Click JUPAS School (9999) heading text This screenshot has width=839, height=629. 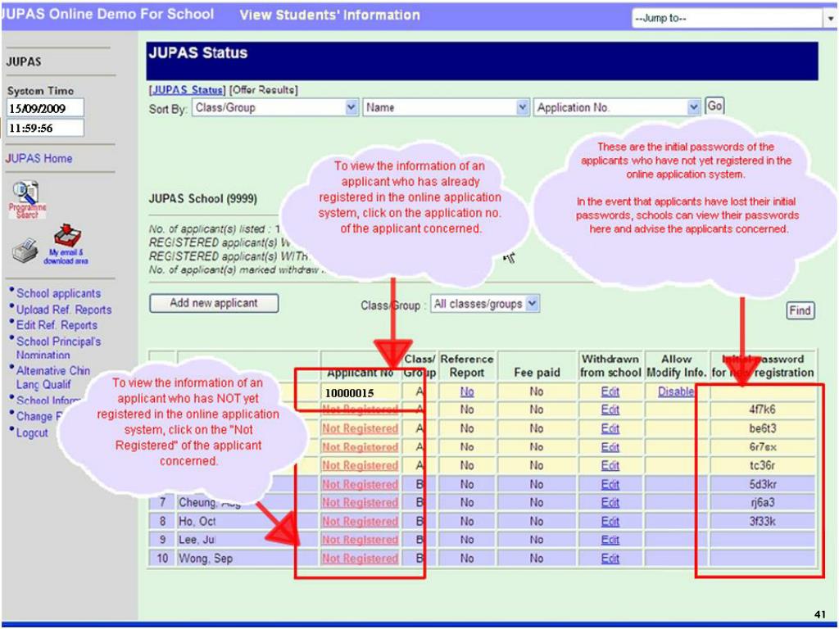203,199
